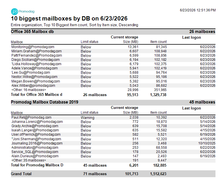
Task: Select Patti'Fernandez@Promodag.com mailbox
Action: 37,55
